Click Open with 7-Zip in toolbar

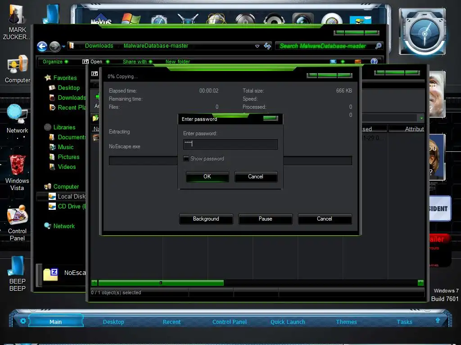(x=92, y=62)
